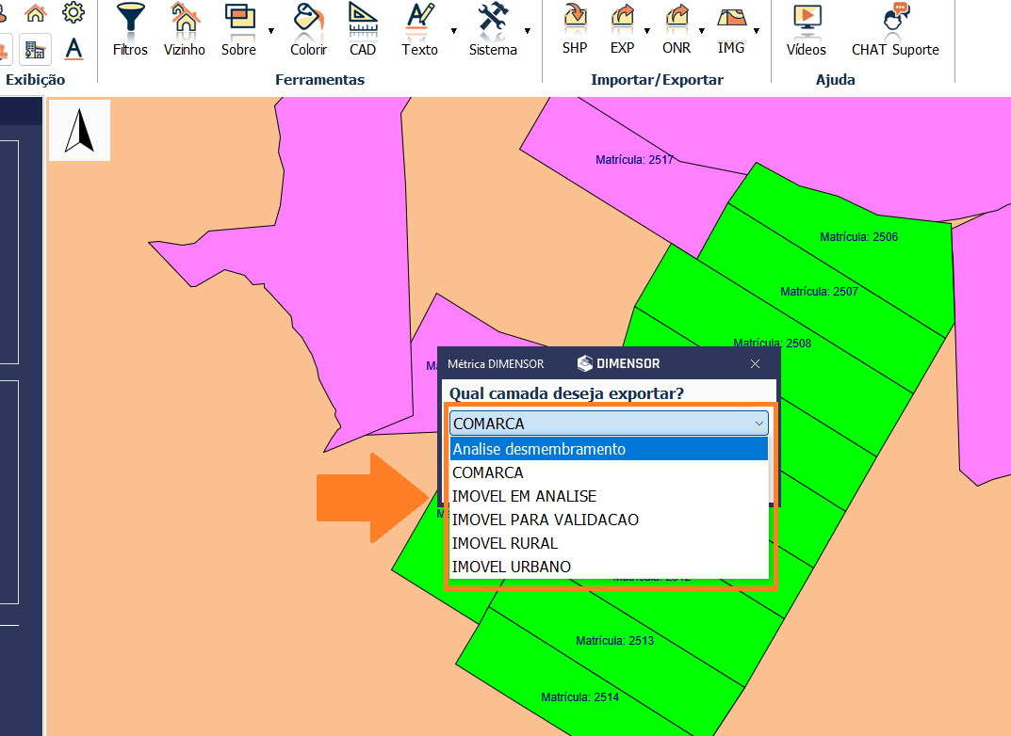Click the IMG export icon

[x=731, y=28]
